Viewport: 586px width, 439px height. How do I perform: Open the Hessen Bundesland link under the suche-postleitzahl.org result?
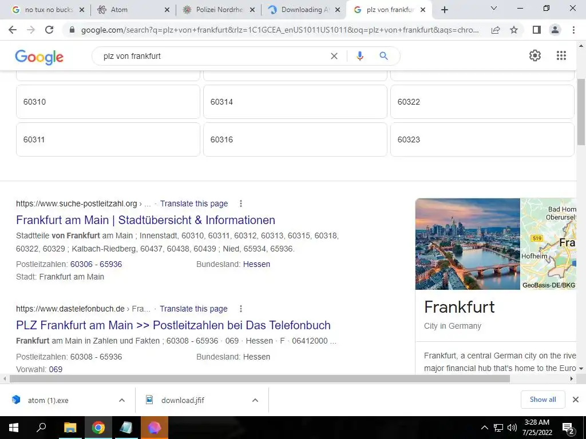point(256,264)
